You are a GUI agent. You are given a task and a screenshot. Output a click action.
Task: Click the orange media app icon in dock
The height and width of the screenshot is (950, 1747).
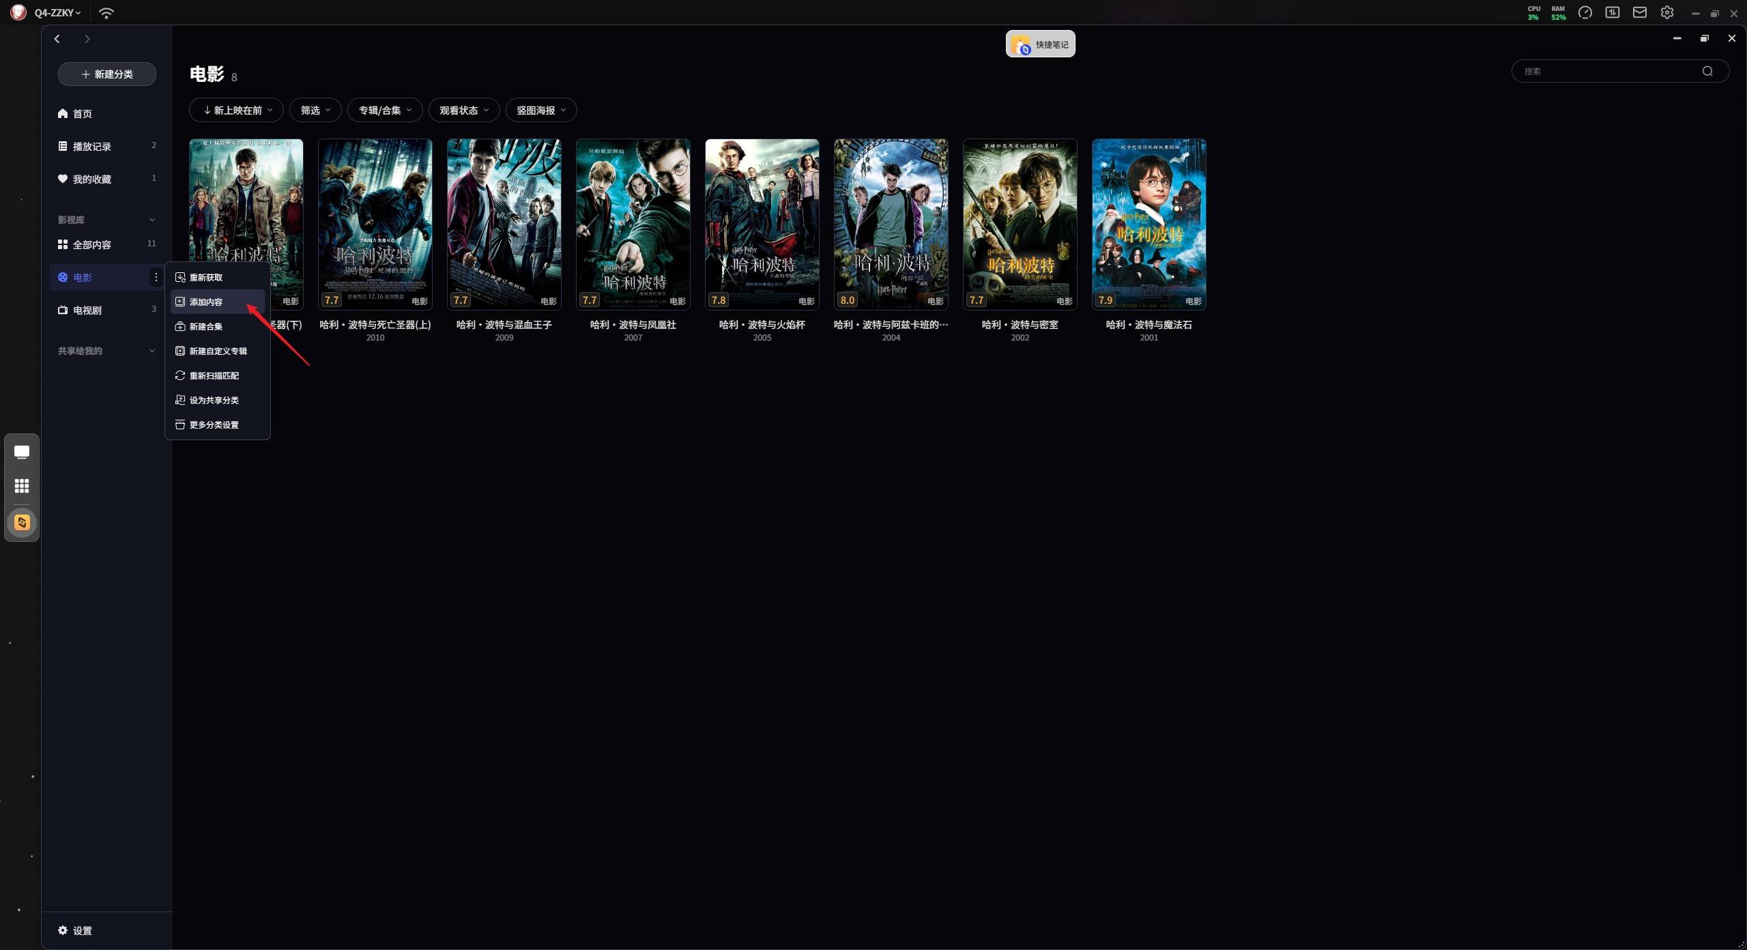click(22, 523)
